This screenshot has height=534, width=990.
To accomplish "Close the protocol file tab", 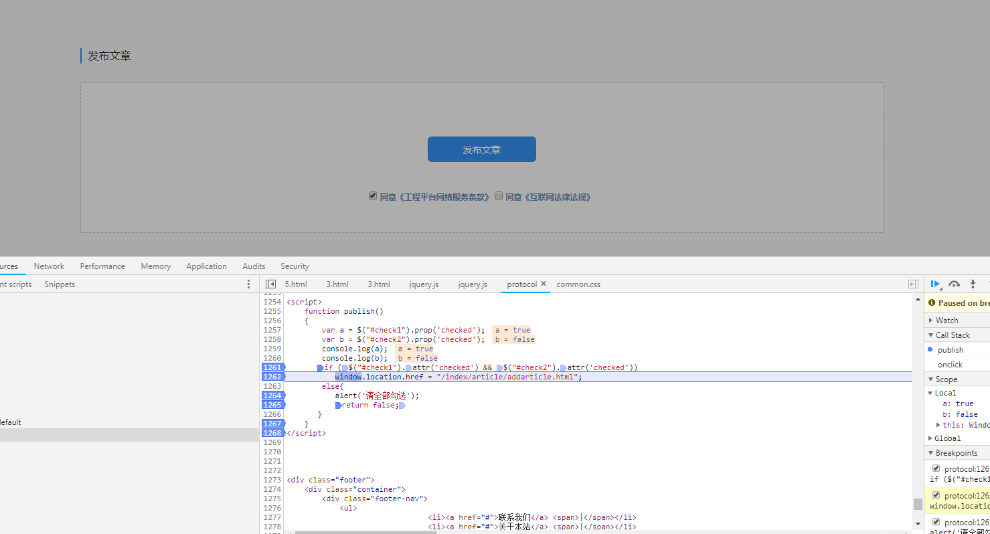I will click(x=544, y=284).
